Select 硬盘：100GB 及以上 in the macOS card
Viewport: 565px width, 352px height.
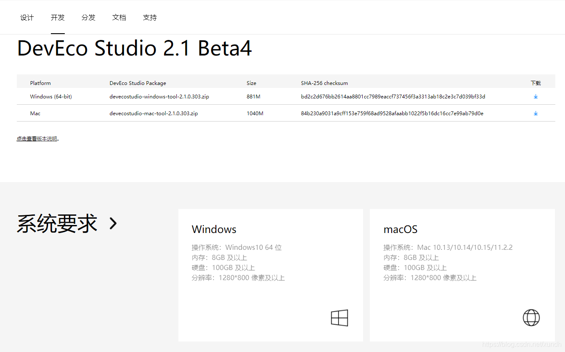[415, 267]
